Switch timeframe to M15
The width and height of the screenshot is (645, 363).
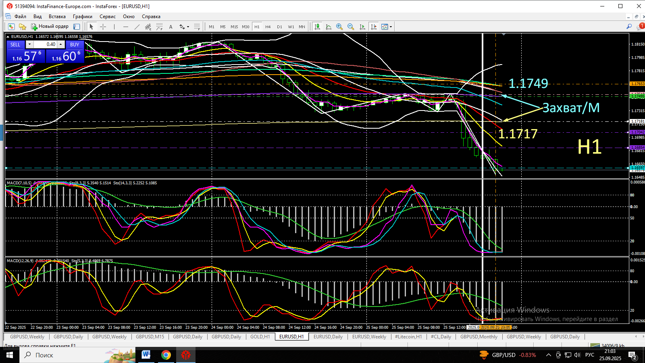(x=234, y=27)
